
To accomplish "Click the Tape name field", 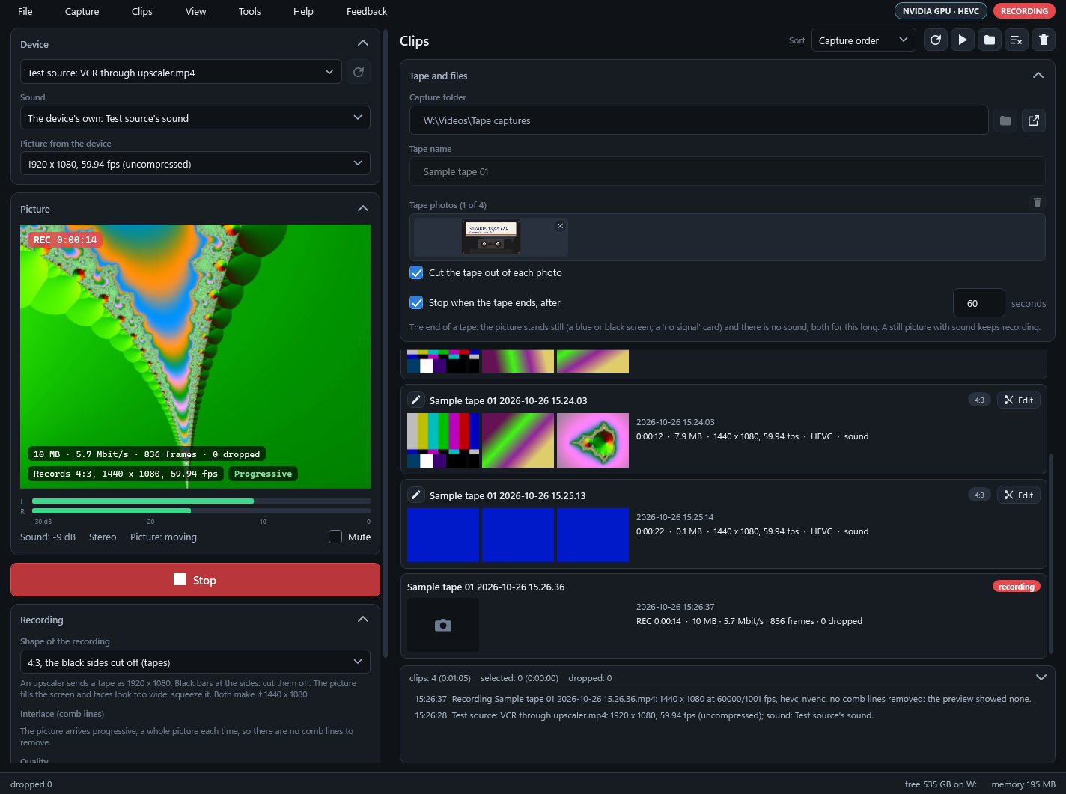I will [728, 171].
